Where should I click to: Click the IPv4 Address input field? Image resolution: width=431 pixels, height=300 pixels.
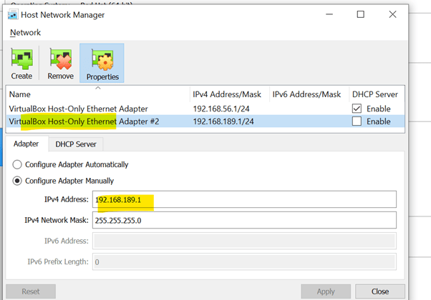(243, 199)
